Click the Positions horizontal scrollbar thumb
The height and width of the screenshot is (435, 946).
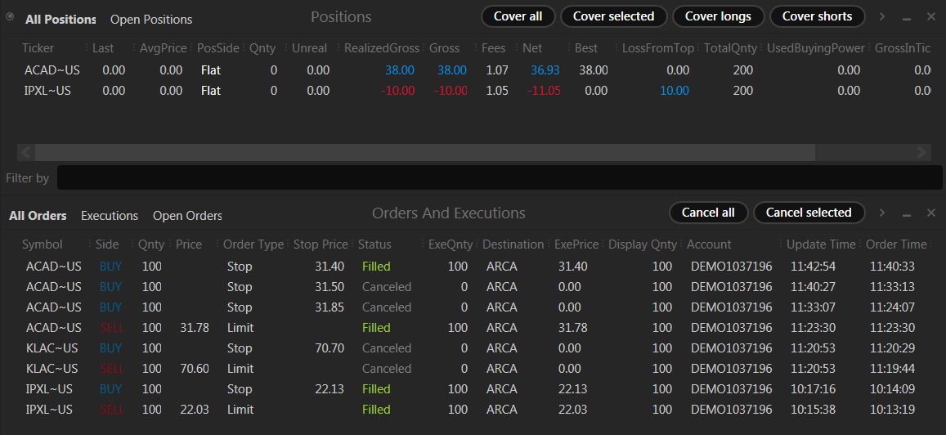(x=424, y=152)
